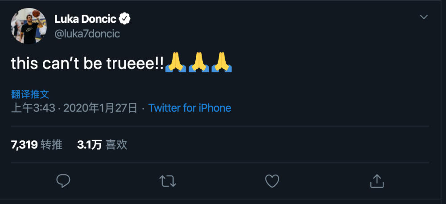Click the 2020年1月27日 date text
446x204 pixels.
pyautogui.click(x=100, y=108)
